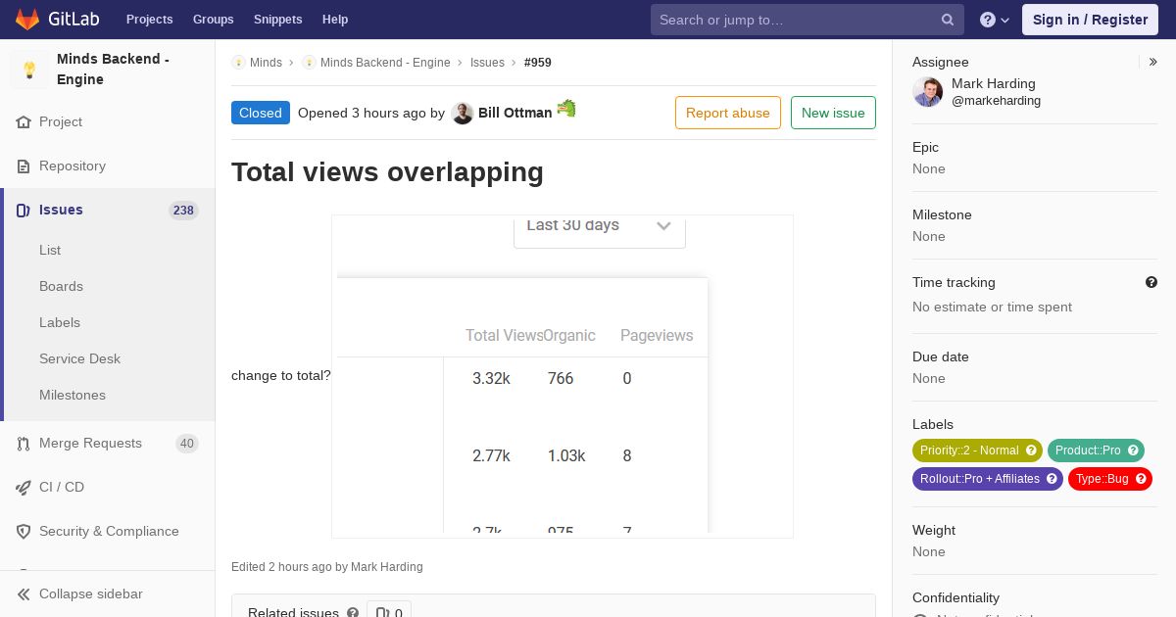The image size is (1176, 617).
Task: Click the Merge Requests count badge 40
Action: 186,443
